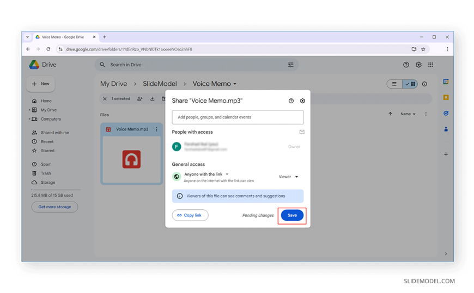Clear selection with X icon

pyautogui.click(x=105, y=99)
